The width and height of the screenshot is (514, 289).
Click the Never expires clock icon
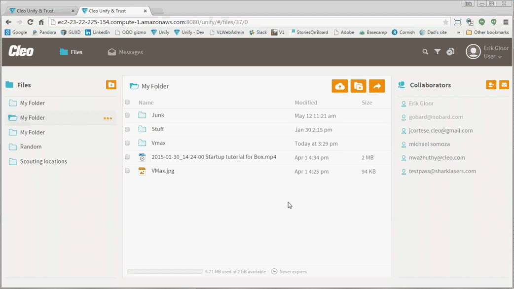coord(274,271)
